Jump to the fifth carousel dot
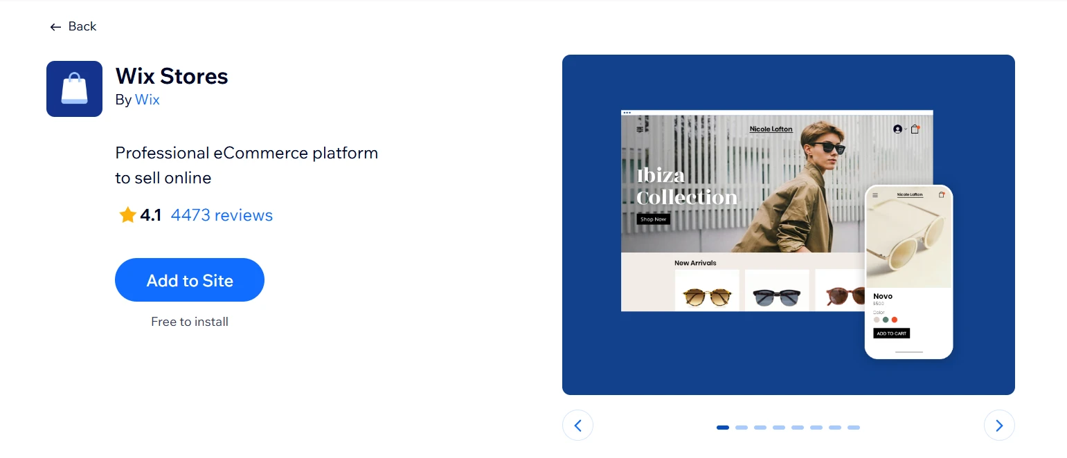This screenshot has width=1067, height=458. pyautogui.click(x=798, y=428)
